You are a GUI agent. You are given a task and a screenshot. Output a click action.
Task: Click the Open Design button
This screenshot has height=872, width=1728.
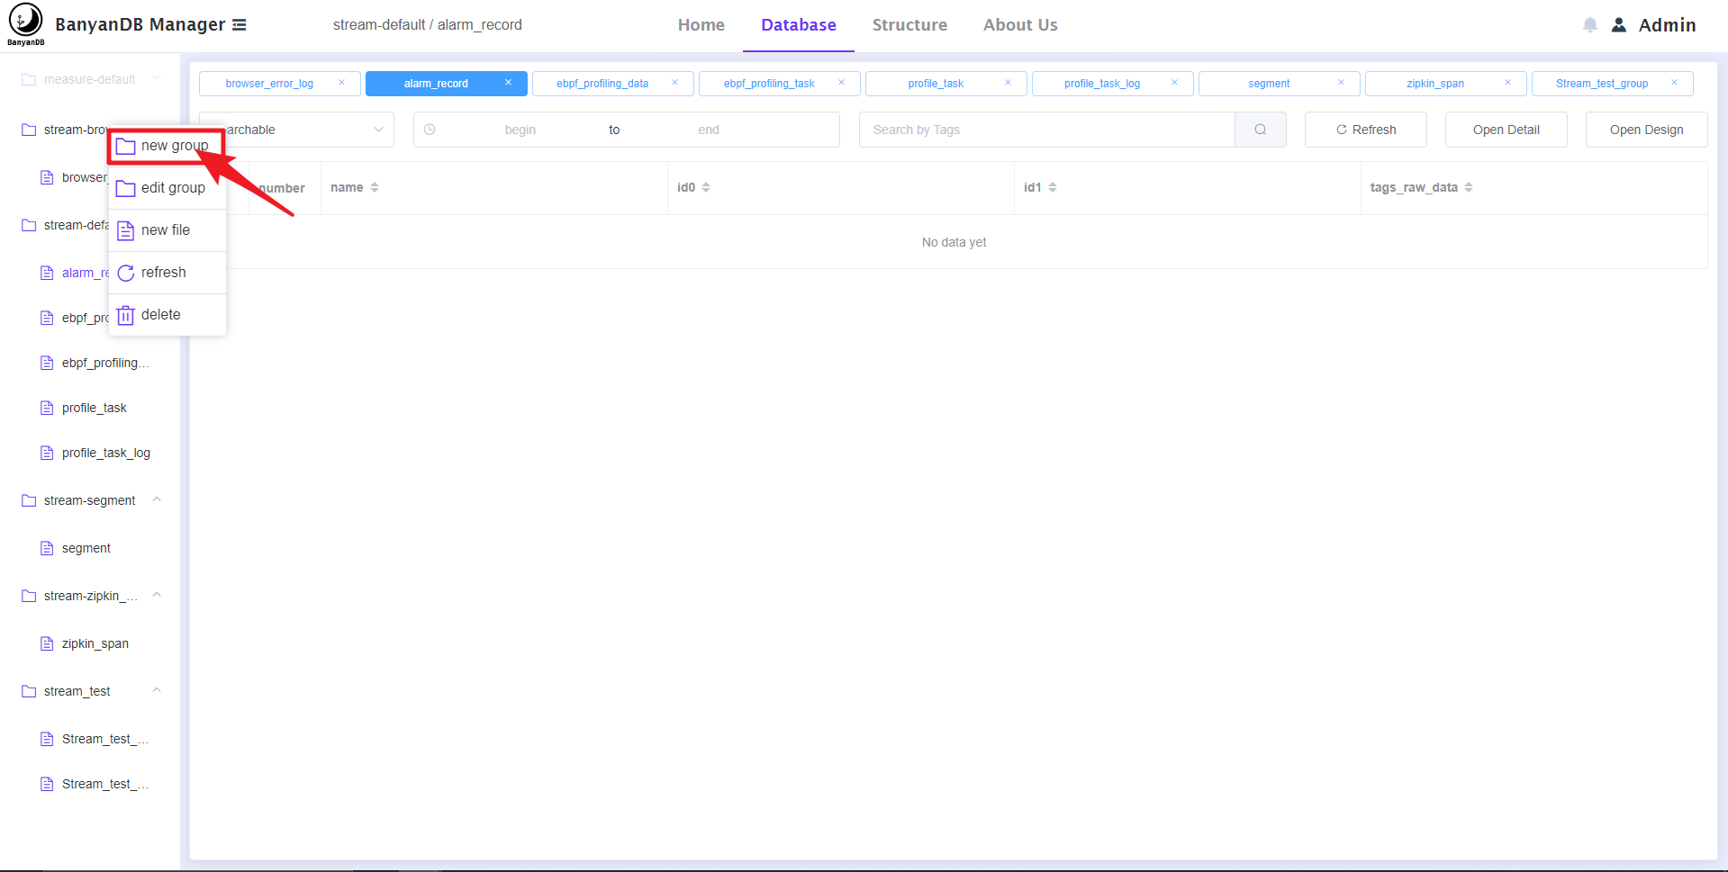(1647, 130)
